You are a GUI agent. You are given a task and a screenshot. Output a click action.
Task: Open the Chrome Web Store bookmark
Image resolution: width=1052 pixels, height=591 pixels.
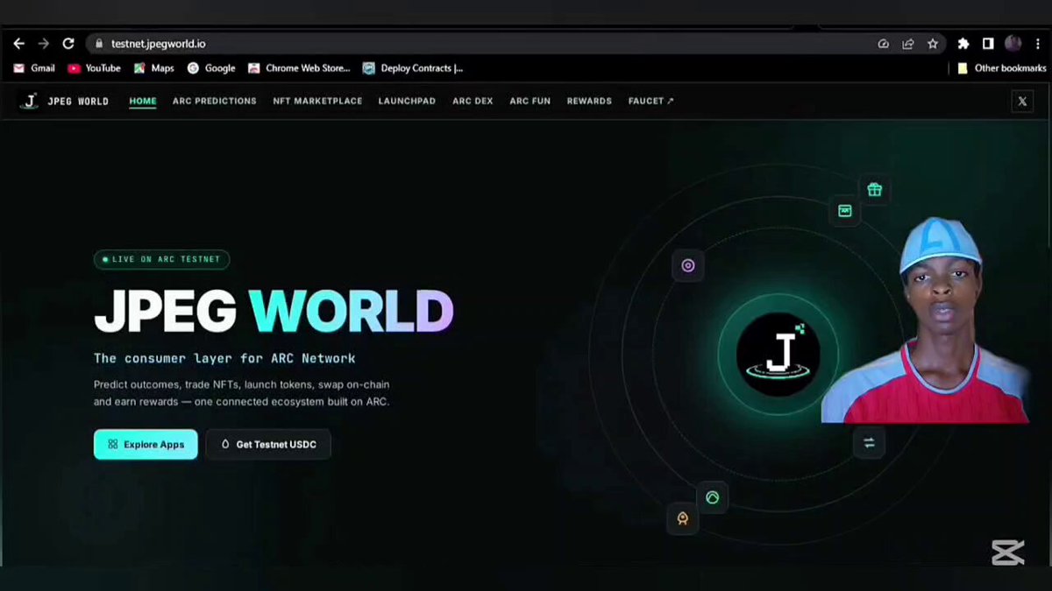pyautogui.click(x=299, y=68)
